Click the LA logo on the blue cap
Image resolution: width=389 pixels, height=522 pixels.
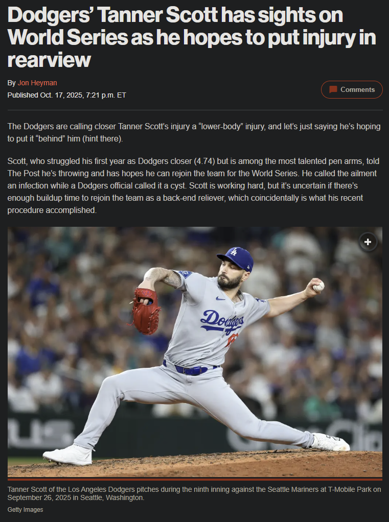(x=234, y=252)
